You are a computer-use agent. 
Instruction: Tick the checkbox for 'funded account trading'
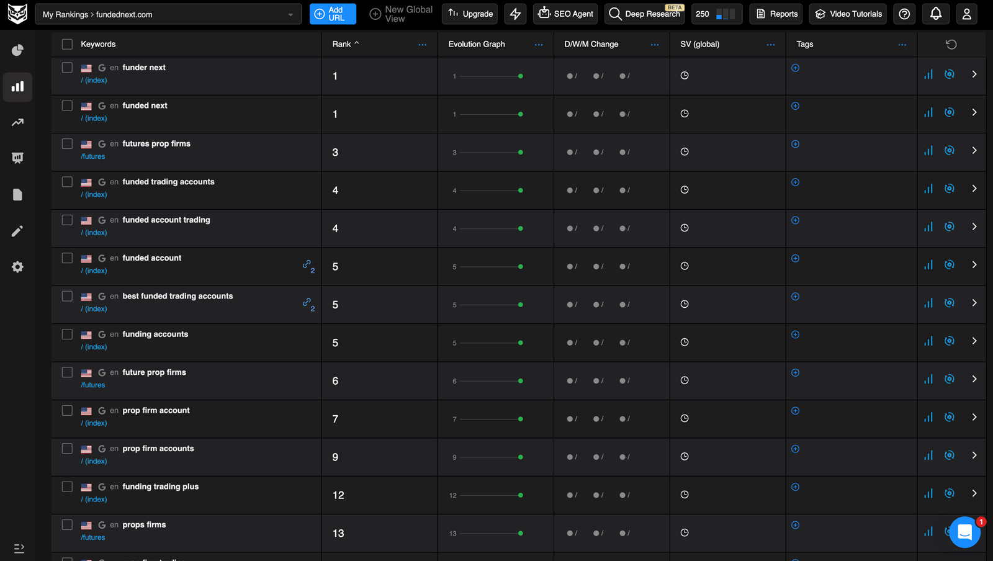click(x=67, y=220)
